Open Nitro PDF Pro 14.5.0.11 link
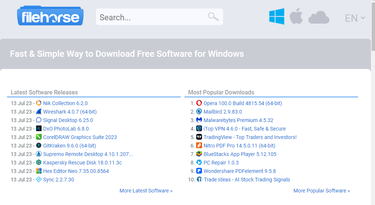375x205 pixels. [239, 146]
